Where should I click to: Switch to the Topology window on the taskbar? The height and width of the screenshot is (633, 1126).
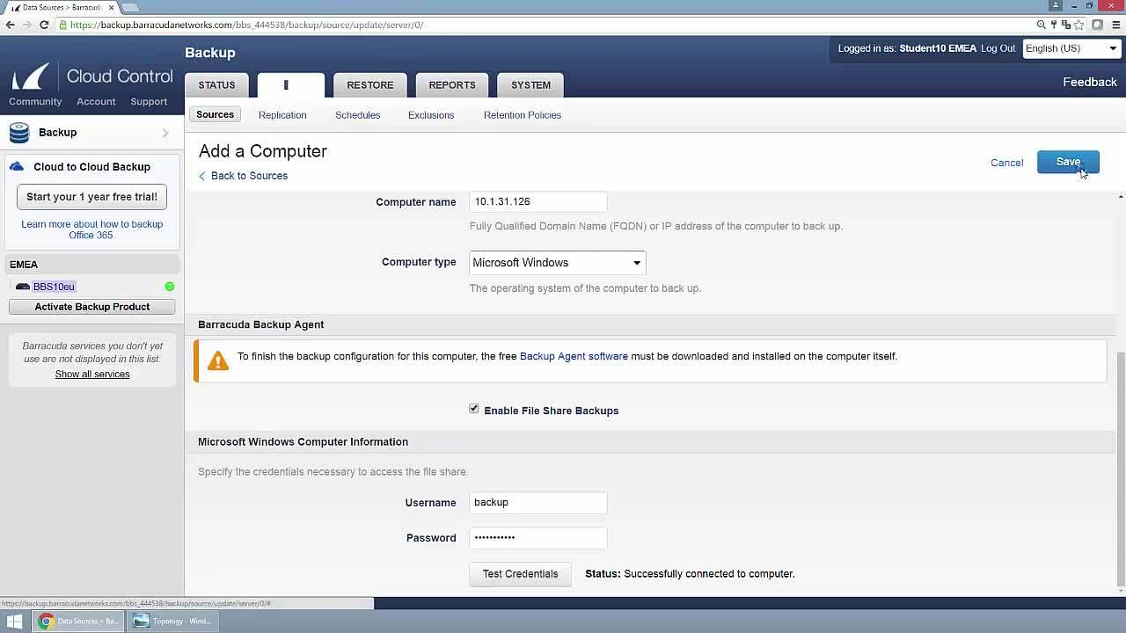(x=173, y=621)
